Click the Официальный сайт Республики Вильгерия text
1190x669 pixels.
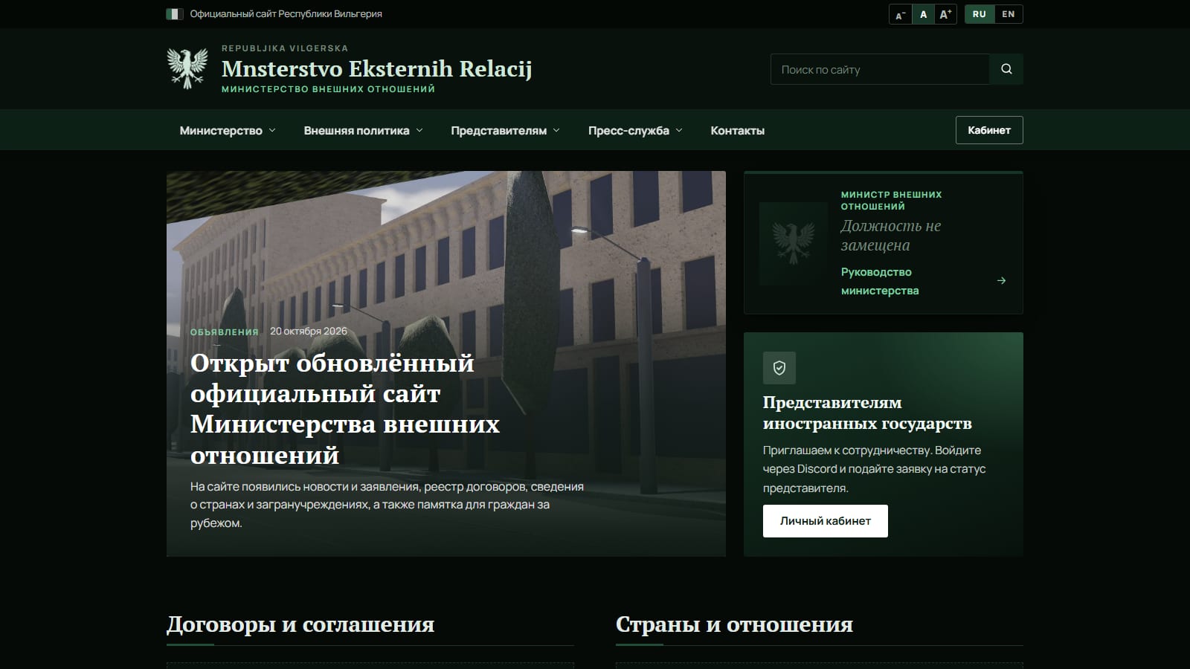pyautogui.click(x=286, y=14)
